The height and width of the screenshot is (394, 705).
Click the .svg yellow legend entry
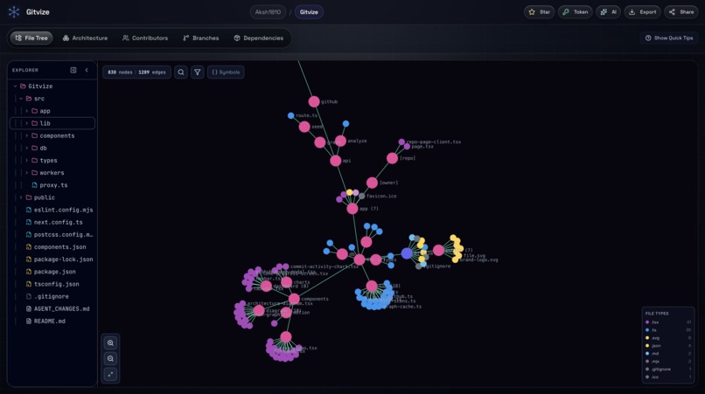668,338
